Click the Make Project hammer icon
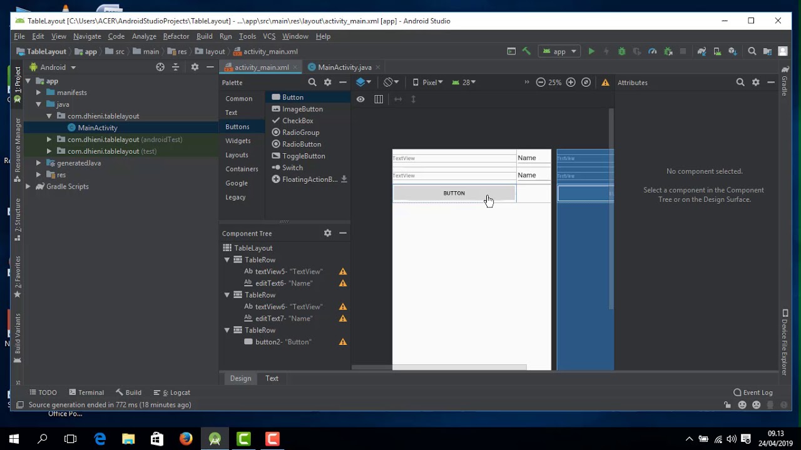 click(526, 52)
